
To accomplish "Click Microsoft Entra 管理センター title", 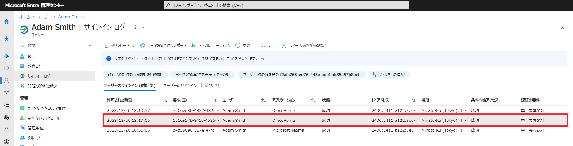I will point(35,5).
